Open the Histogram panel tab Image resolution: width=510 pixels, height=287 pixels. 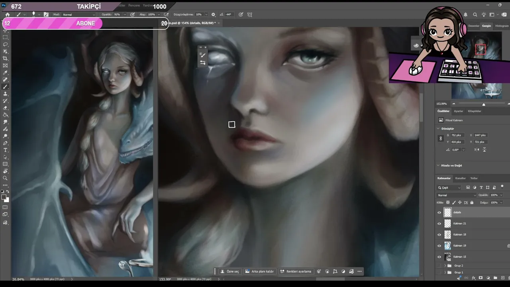[502, 26]
